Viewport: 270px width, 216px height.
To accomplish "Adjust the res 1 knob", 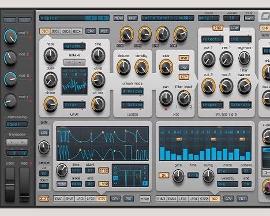I will 226,59.
